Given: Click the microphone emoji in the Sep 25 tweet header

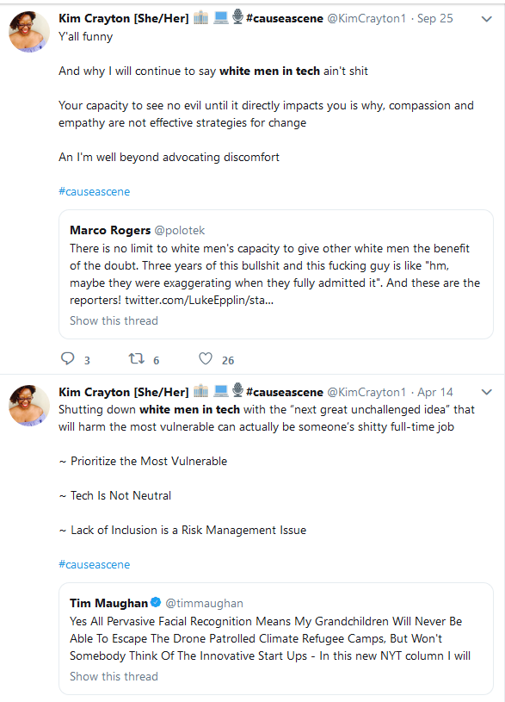Looking at the screenshot, I should pyautogui.click(x=238, y=16).
